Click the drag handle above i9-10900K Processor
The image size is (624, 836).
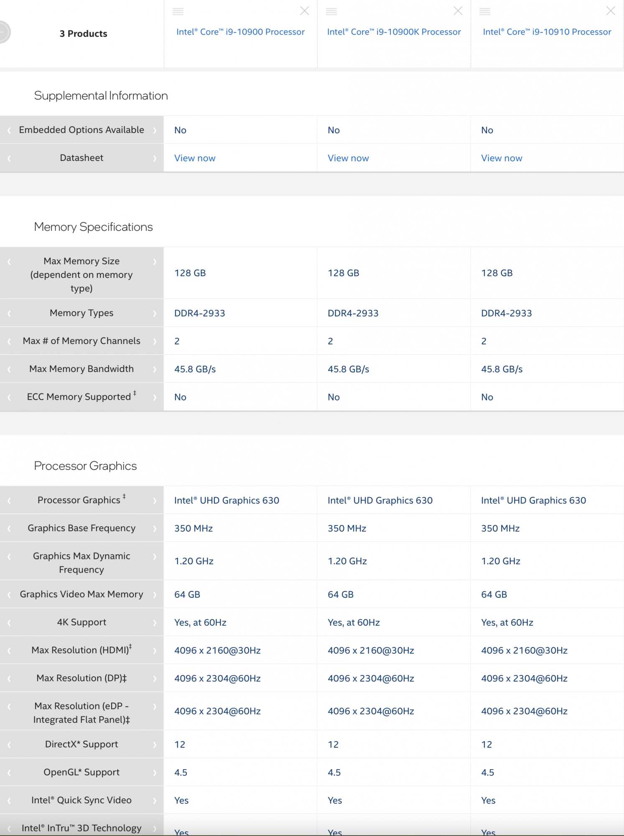tap(331, 12)
